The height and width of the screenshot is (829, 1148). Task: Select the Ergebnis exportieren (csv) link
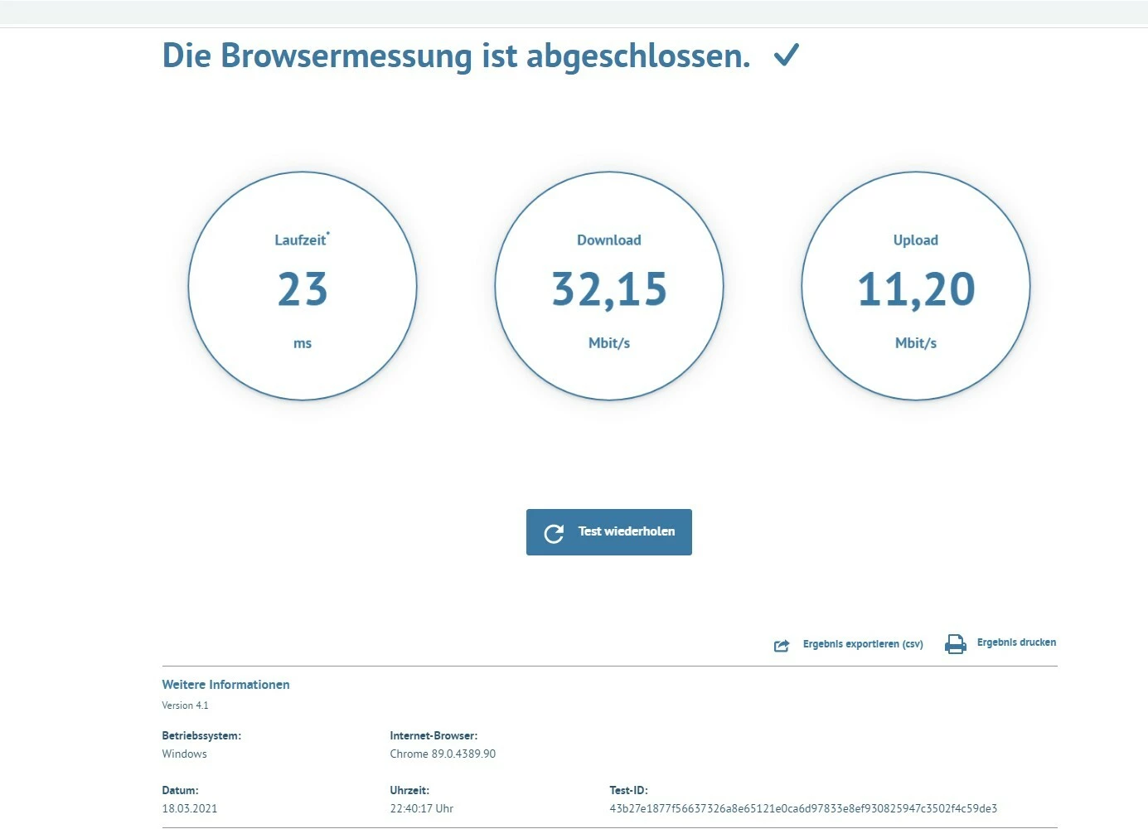pos(863,644)
